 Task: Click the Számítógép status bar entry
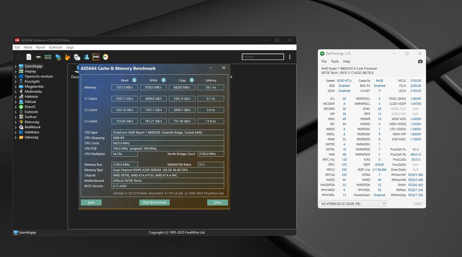click(x=25, y=232)
